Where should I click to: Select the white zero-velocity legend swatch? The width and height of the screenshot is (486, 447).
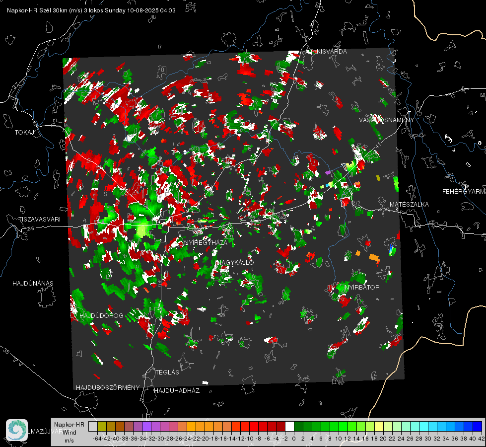(x=289, y=426)
